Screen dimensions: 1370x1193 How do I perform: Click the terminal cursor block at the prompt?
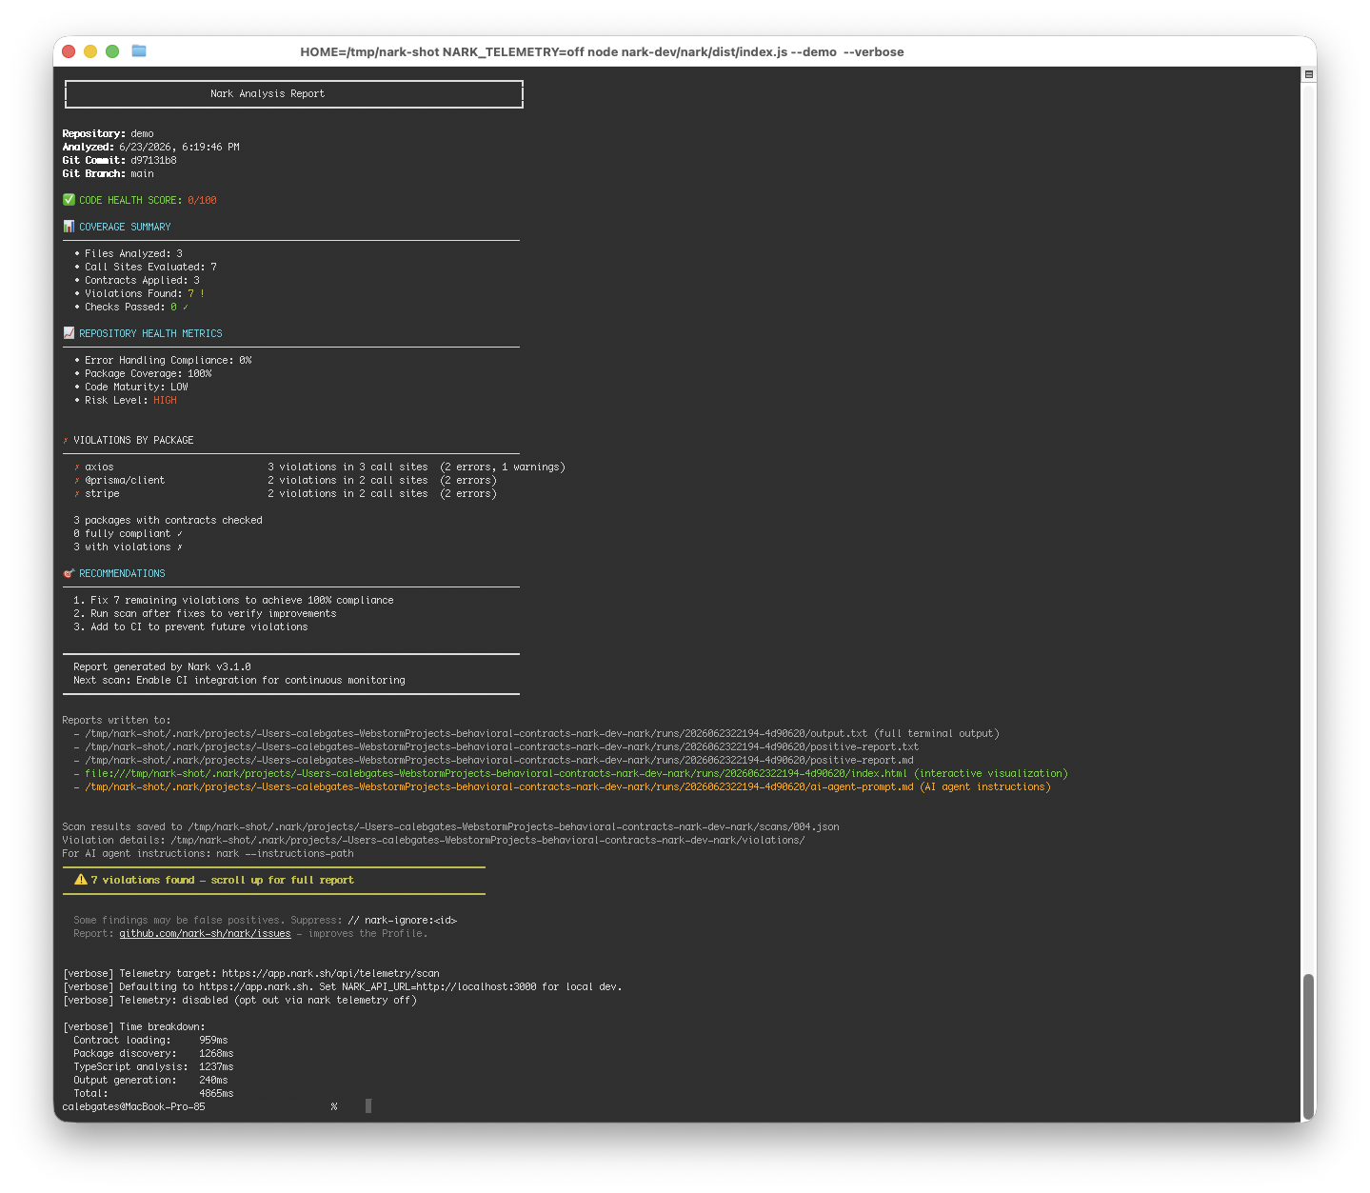[x=368, y=1106]
